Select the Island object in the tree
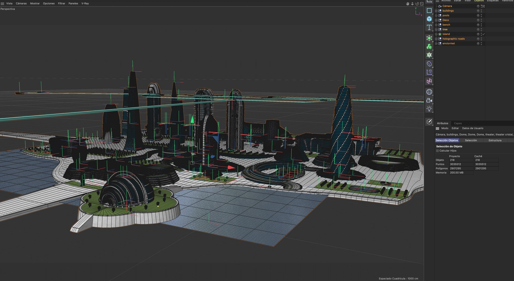This screenshot has height=281, width=514. click(x=446, y=34)
